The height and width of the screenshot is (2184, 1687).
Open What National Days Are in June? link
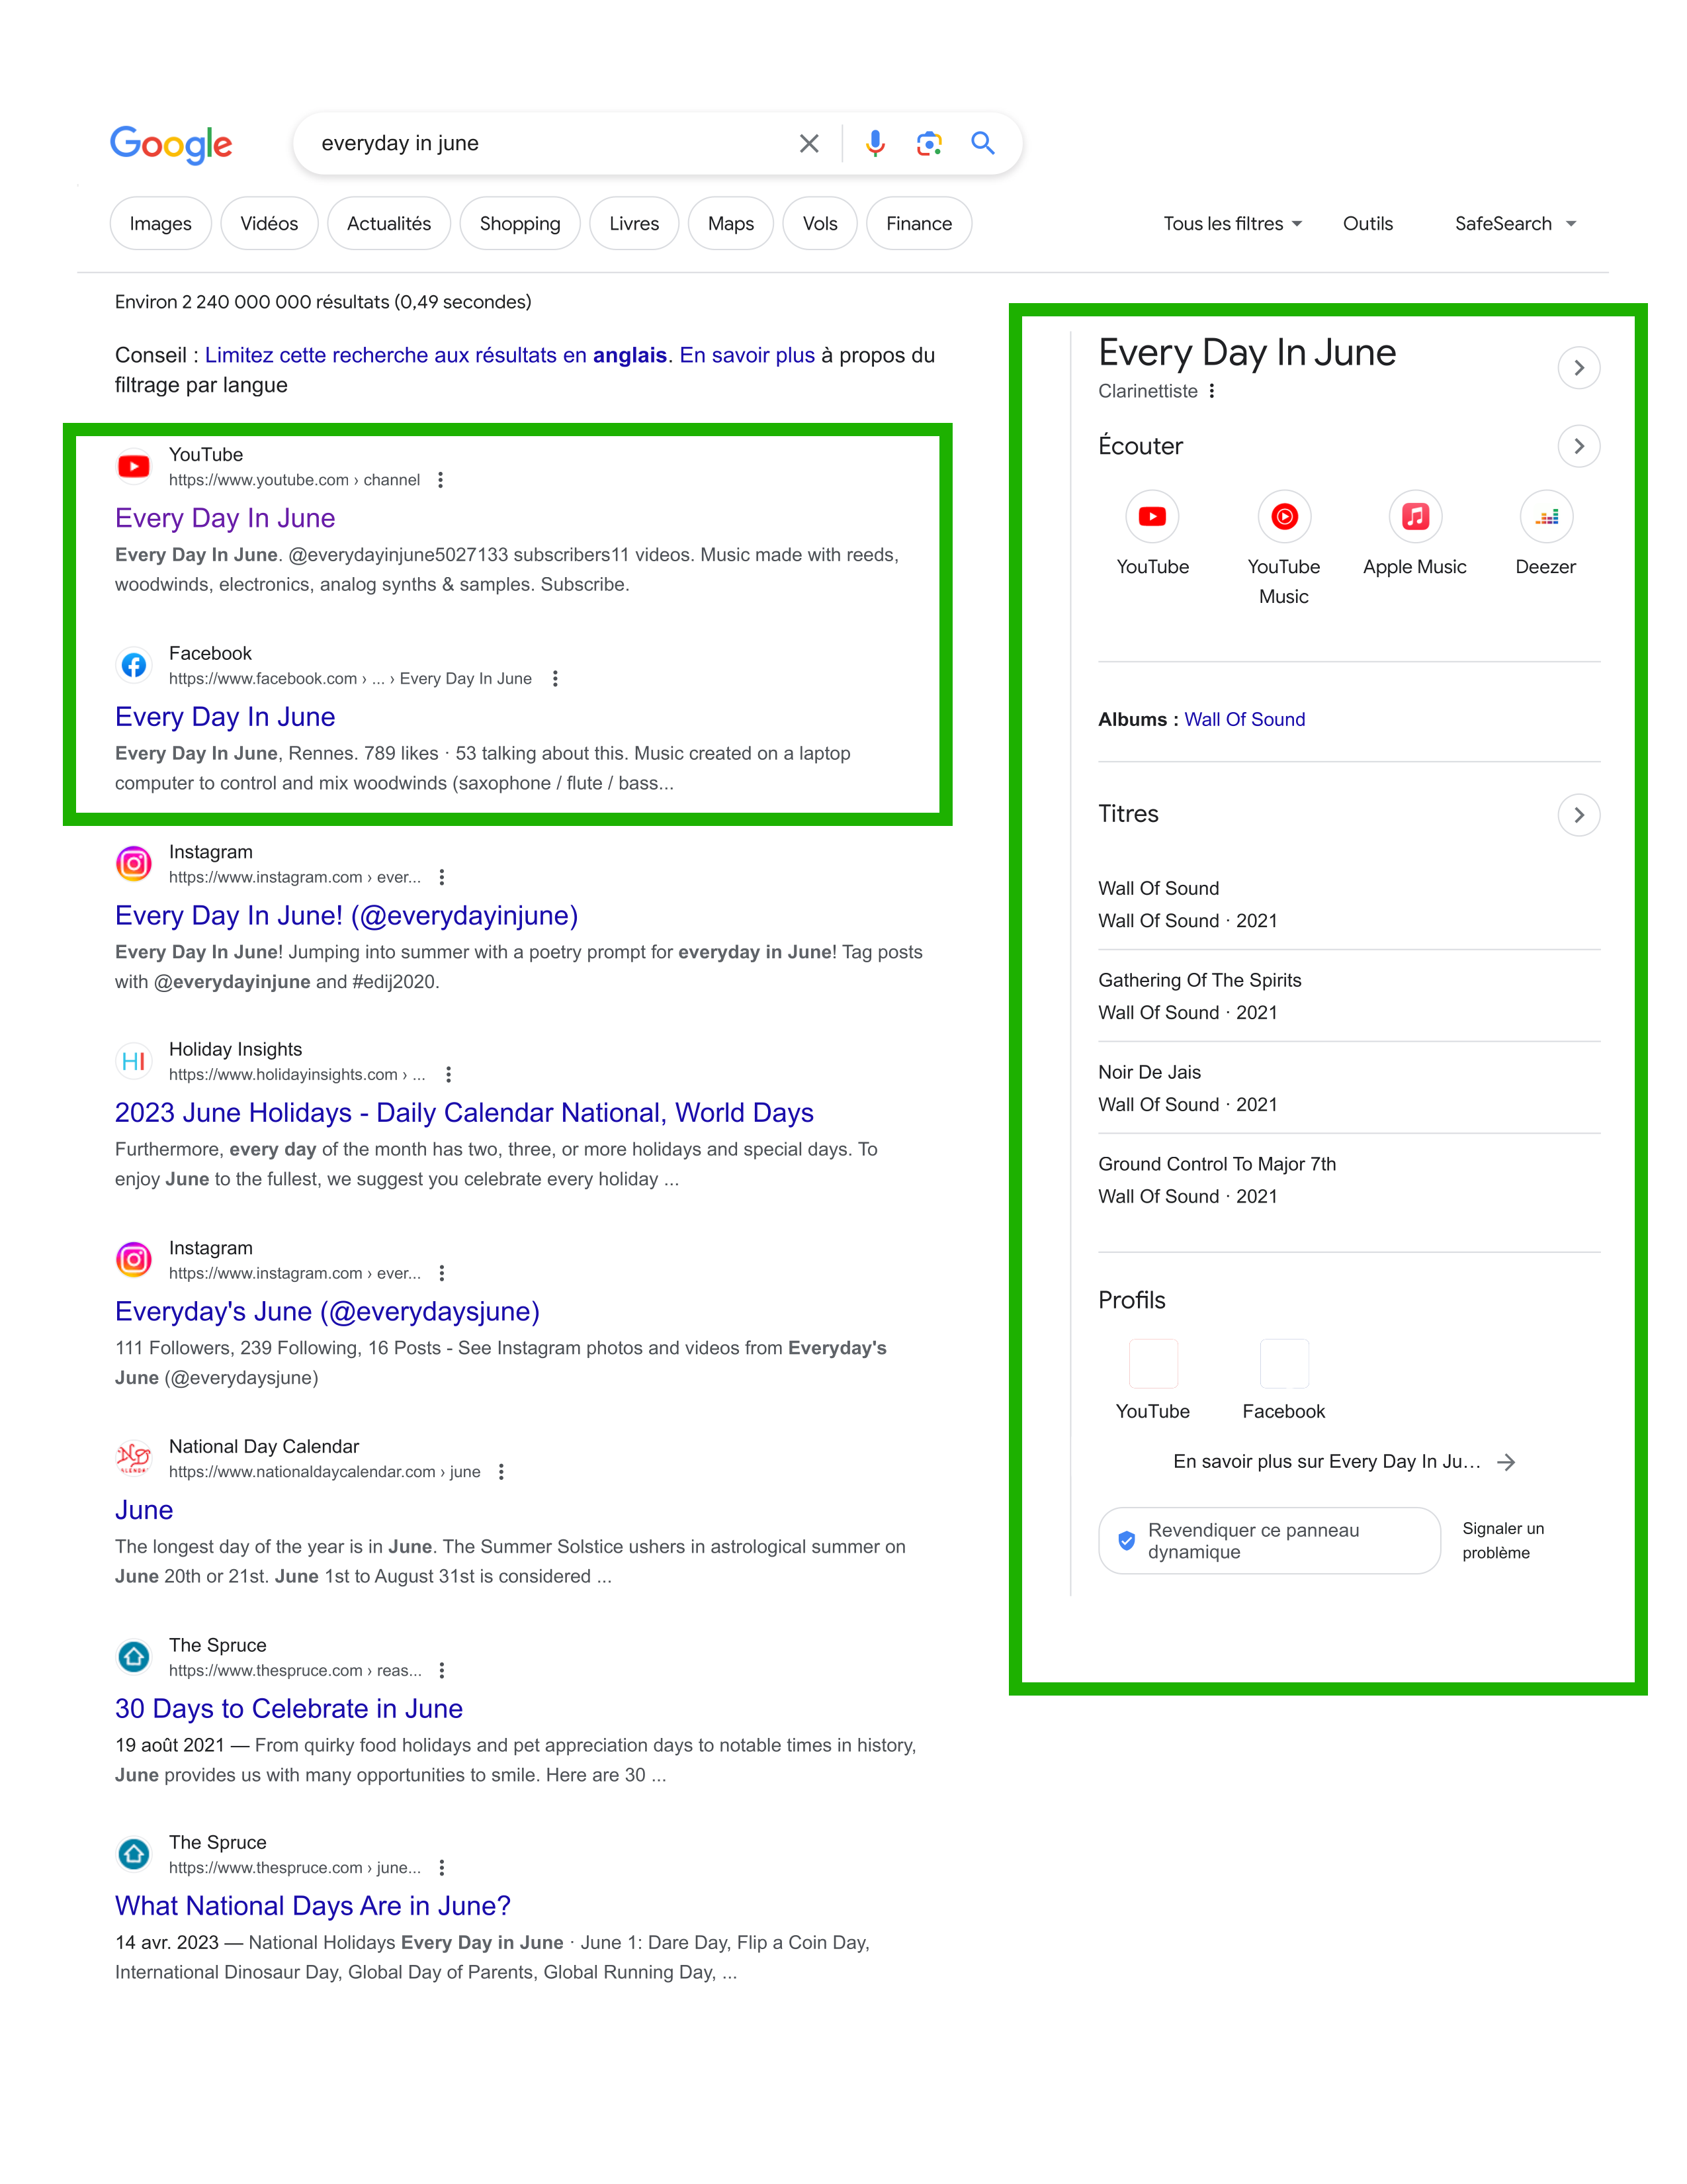(x=313, y=1906)
